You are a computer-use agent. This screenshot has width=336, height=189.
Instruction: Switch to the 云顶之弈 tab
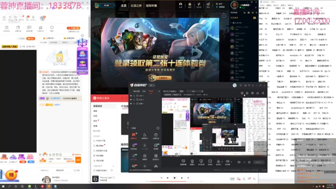tap(136, 5)
